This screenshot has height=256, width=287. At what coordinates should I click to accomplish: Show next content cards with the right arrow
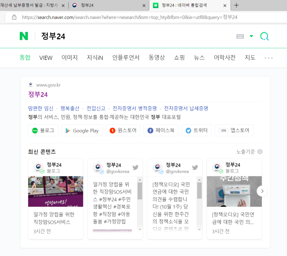pos(262,191)
